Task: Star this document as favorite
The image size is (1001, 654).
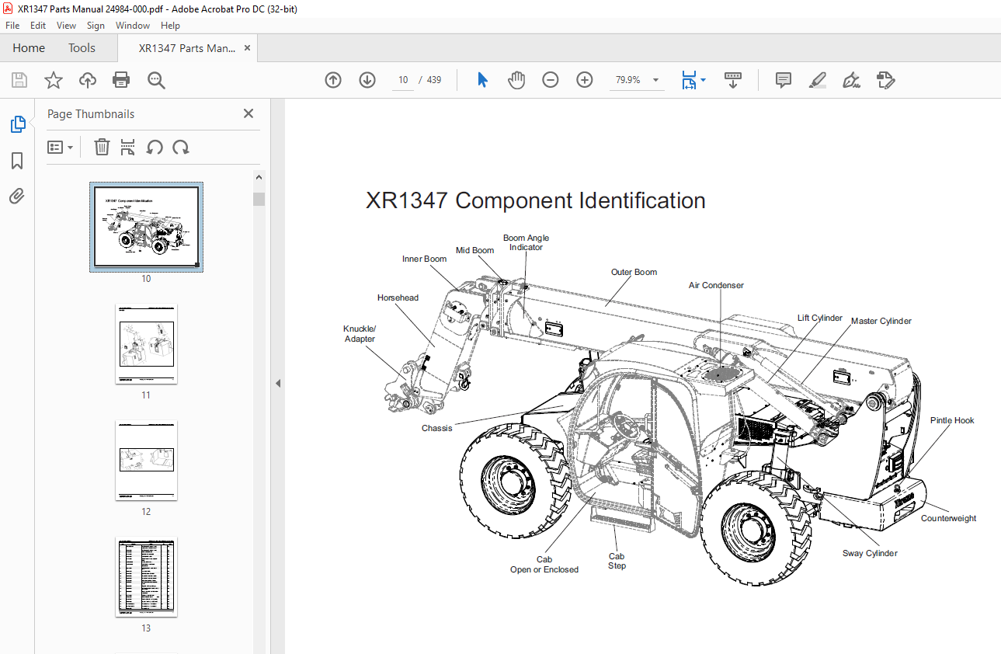Action: coord(53,80)
